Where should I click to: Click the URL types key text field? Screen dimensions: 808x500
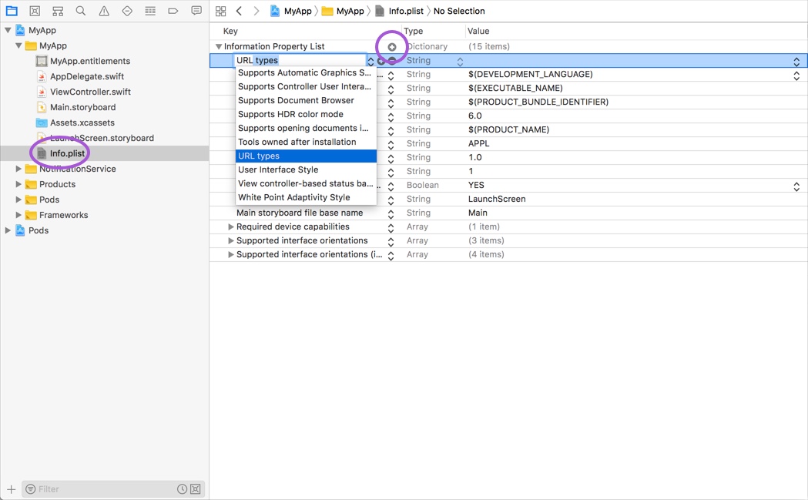click(300, 61)
